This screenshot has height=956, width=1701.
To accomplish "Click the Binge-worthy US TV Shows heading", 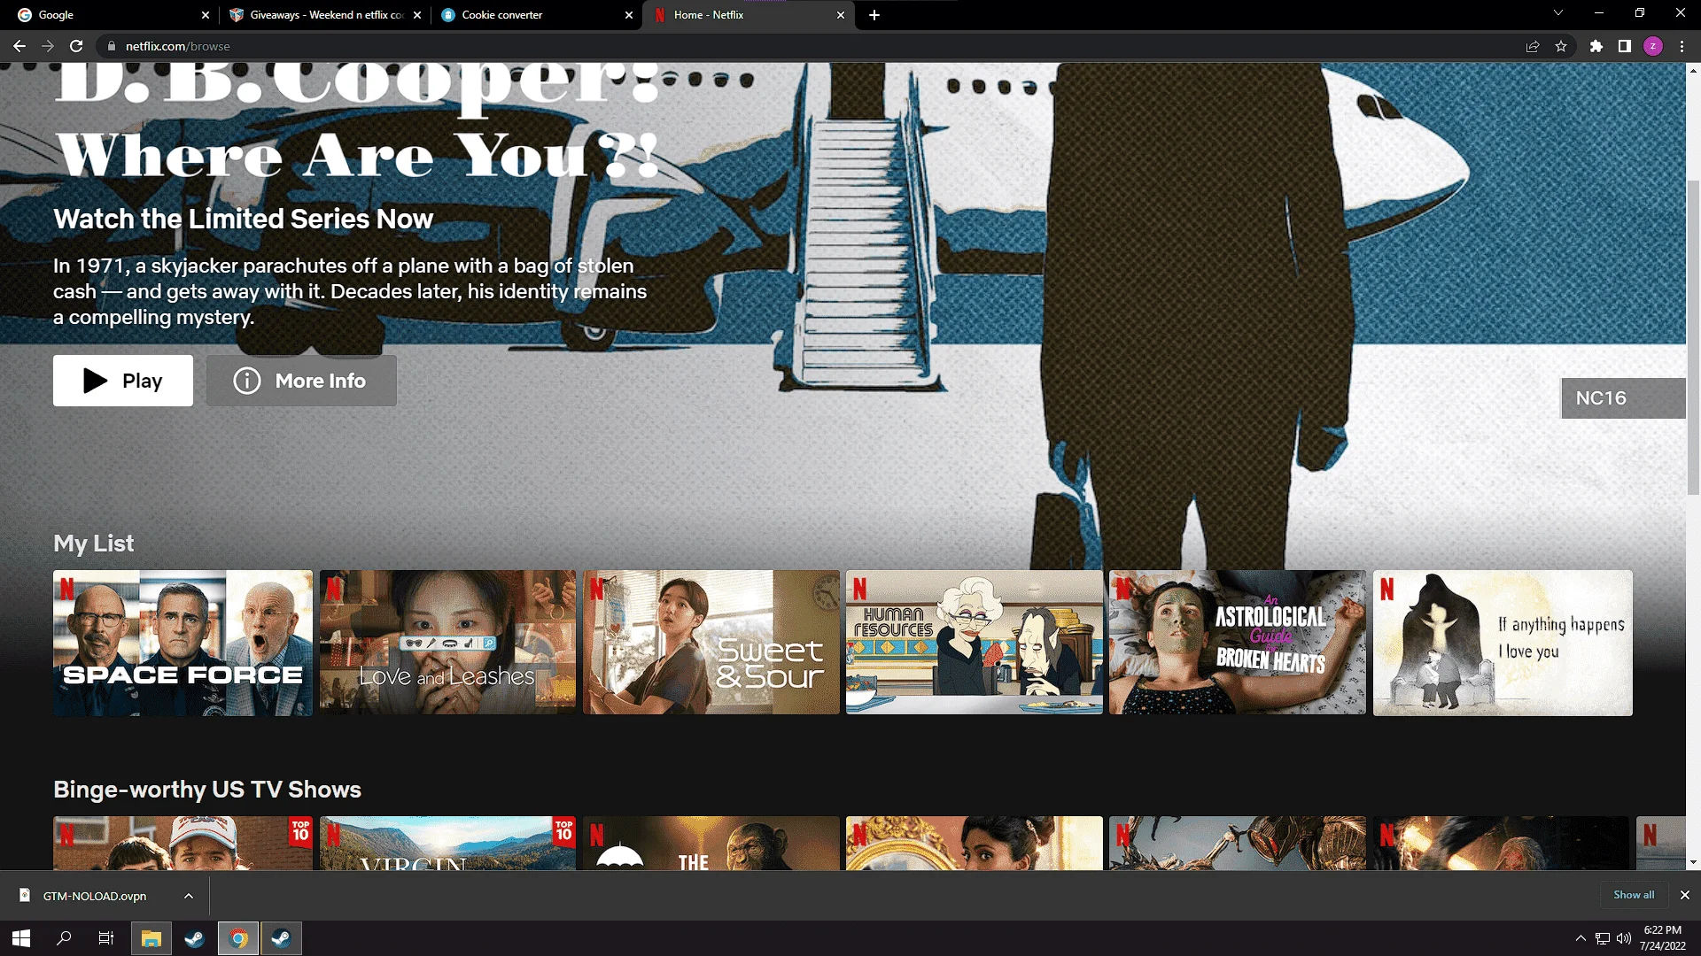I will click(x=207, y=790).
